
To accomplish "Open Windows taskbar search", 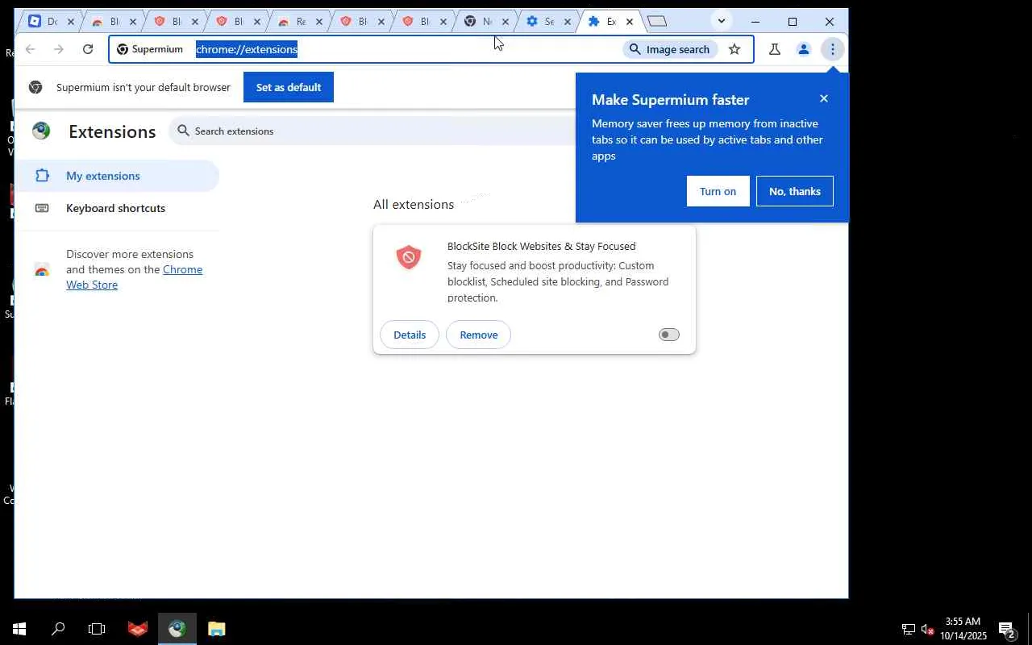I will (x=58, y=629).
